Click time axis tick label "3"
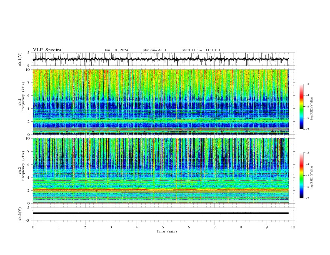Image resolution: width=330 pixels, height=255 pixels. pyautogui.click(x=111, y=227)
